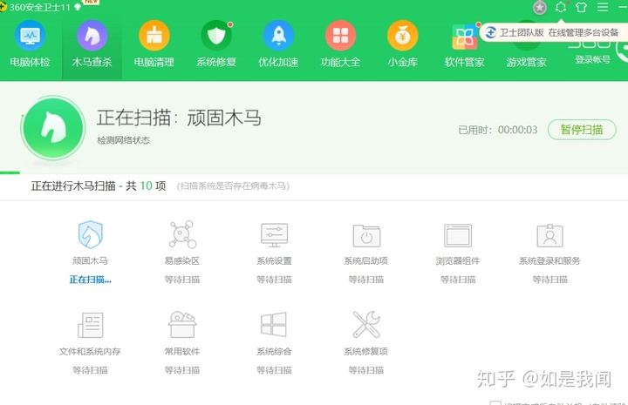628x405 pixels.
Task: Open 功能大全 all features grid
Action: tap(340, 44)
